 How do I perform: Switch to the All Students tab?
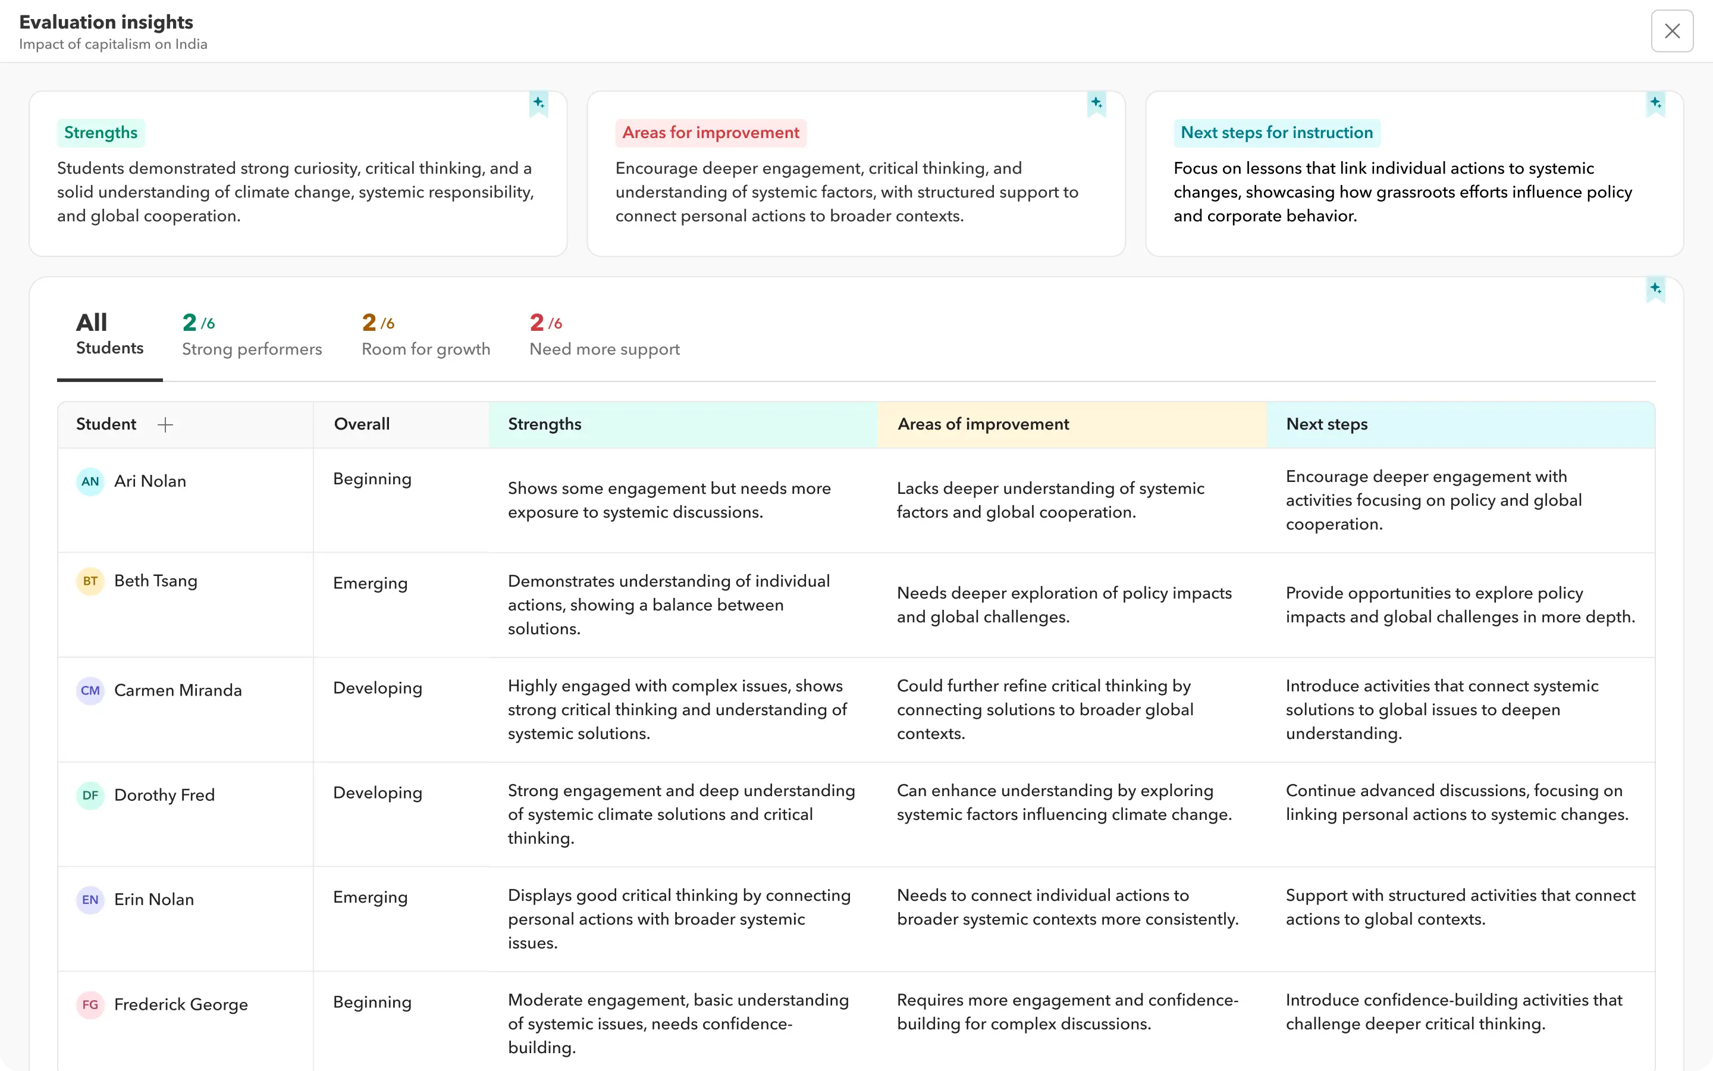click(109, 334)
